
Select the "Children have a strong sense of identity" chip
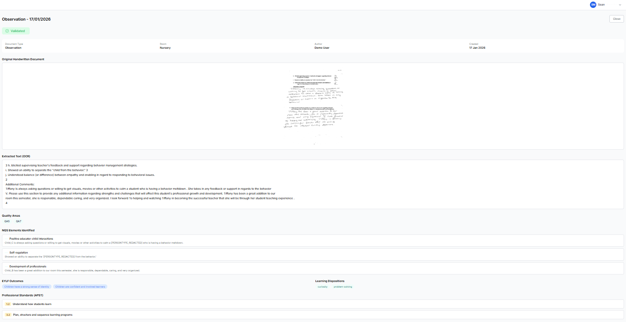point(27,287)
